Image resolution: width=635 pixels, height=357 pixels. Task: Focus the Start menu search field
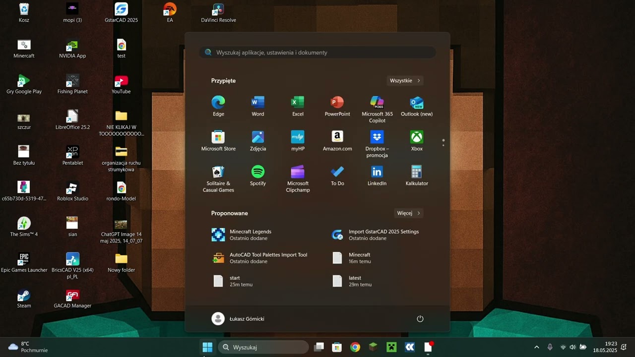[x=317, y=52]
